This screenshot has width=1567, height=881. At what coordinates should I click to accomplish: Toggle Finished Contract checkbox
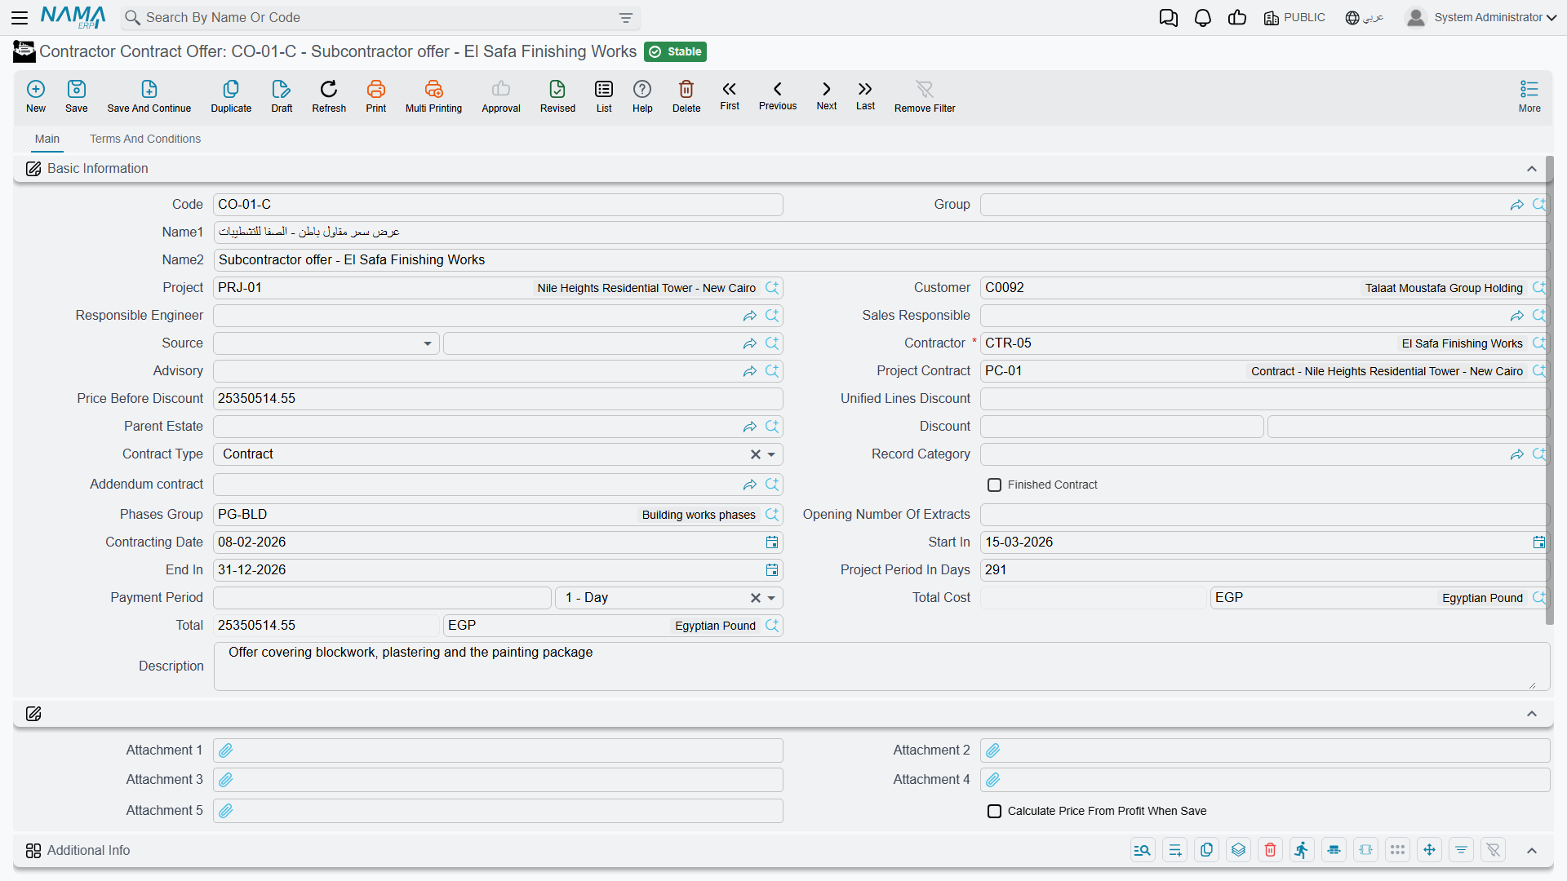[994, 485]
